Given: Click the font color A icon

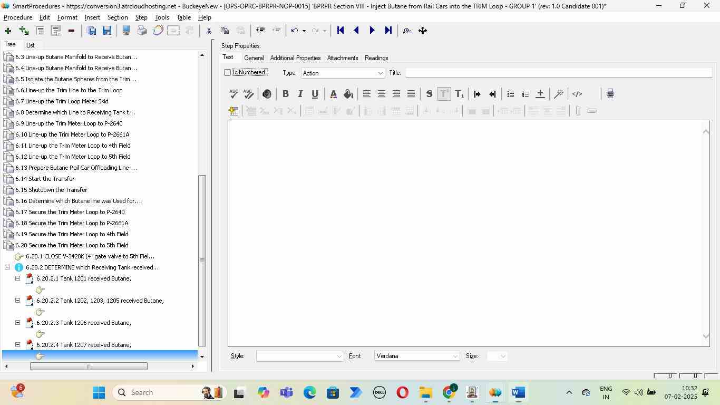Looking at the screenshot, I should point(333,94).
